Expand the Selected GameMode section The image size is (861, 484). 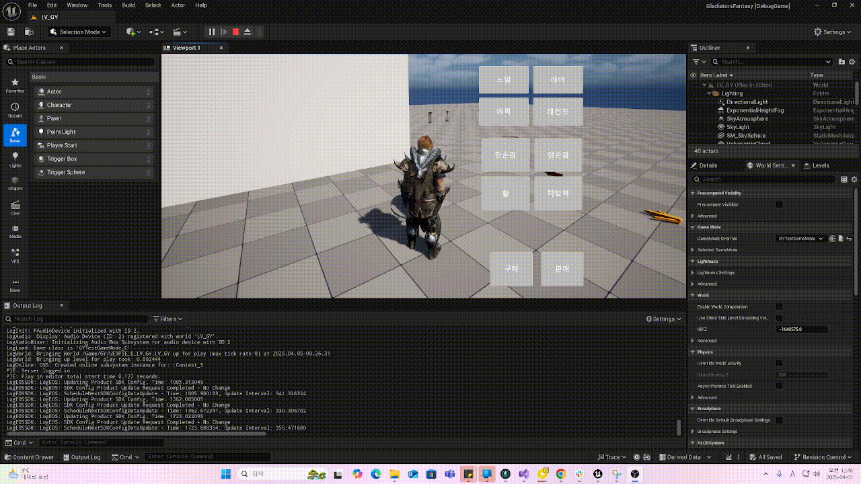click(694, 250)
